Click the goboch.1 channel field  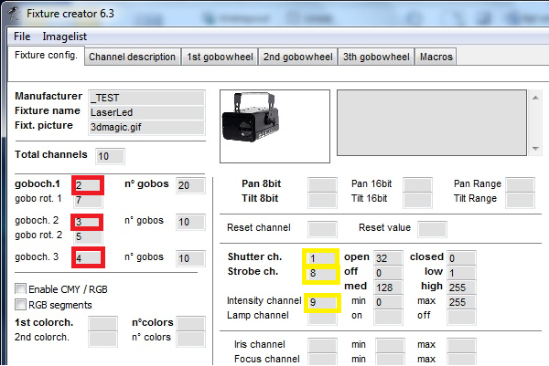(88, 185)
